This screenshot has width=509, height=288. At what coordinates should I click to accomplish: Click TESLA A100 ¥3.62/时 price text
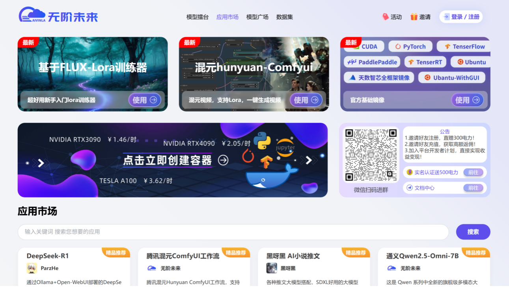coord(136,181)
